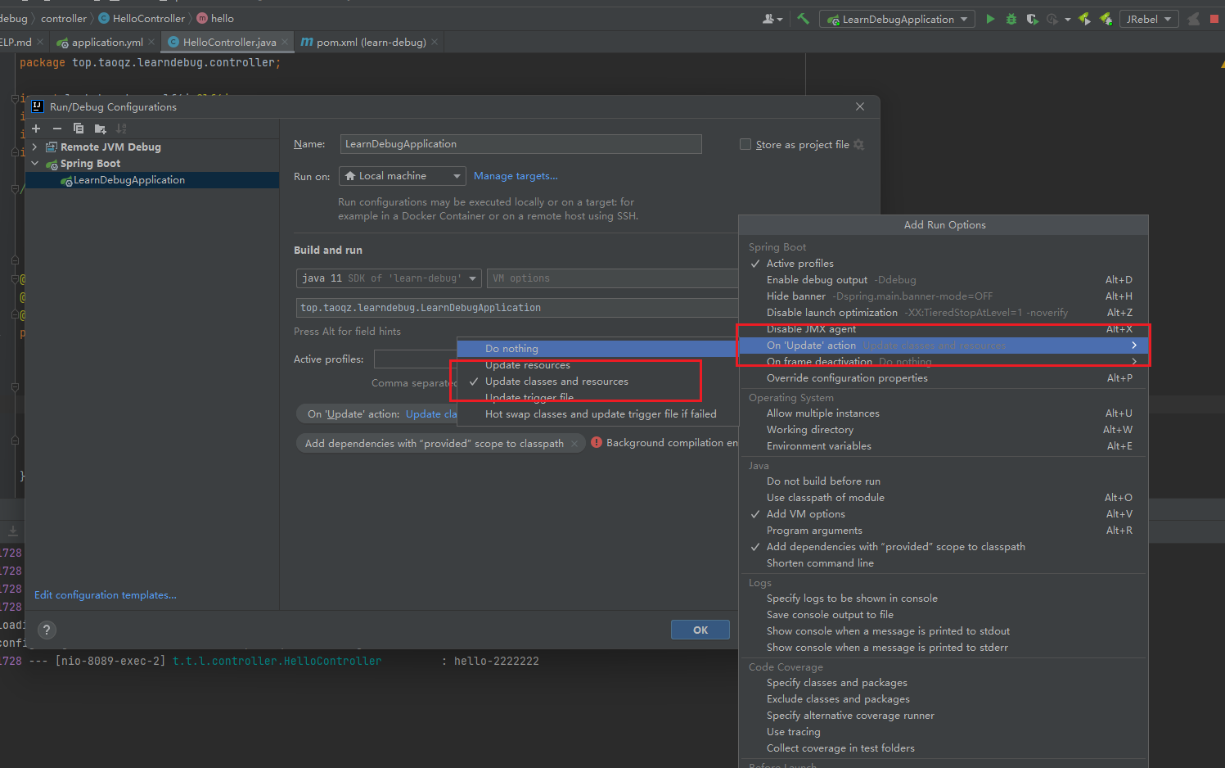
Task: Click the VM options field
Action: pyautogui.click(x=612, y=278)
